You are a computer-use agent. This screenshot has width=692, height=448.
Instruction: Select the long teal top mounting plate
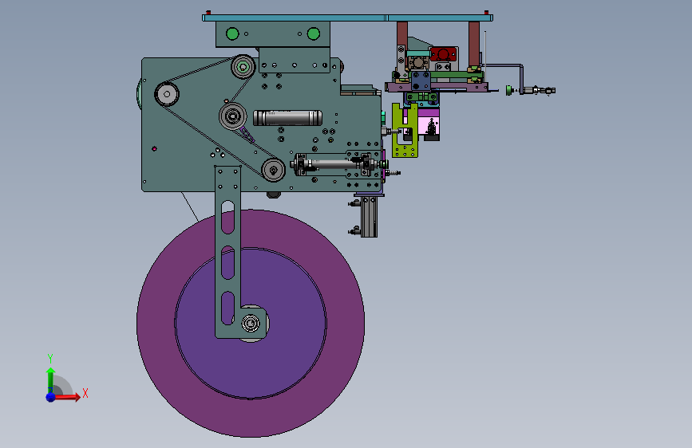pyautogui.click(x=347, y=18)
